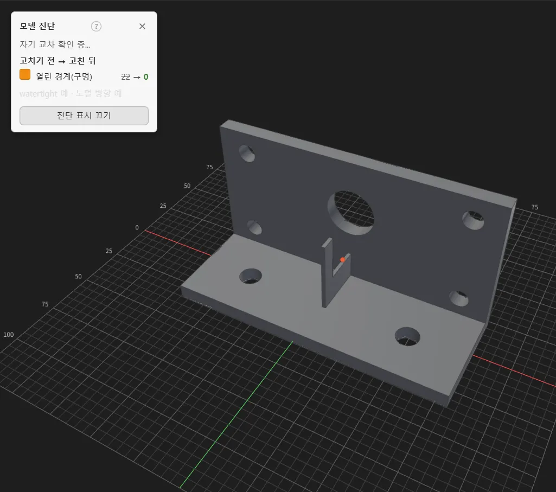Click the 고치기 전 → 고친 뒤 heading
The height and width of the screenshot is (492, 556).
point(57,61)
